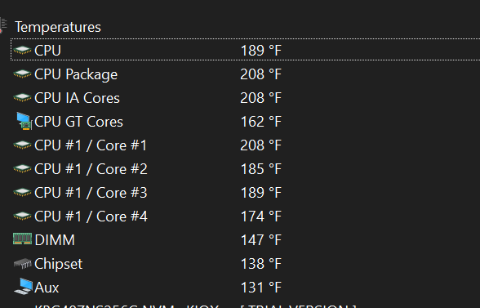The height and width of the screenshot is (308, 480).
Task: Click the green memory module icon beside DIMM
Action: 22,239
